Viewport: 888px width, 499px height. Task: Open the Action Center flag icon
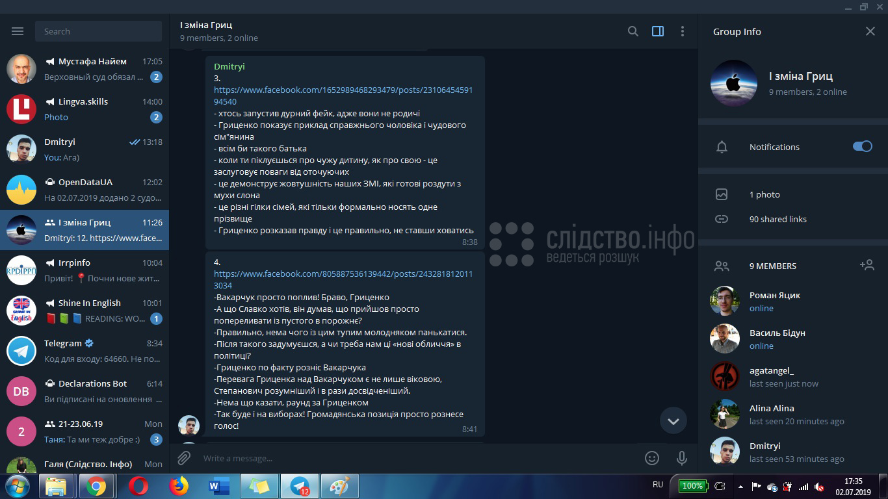coord(756,486)
